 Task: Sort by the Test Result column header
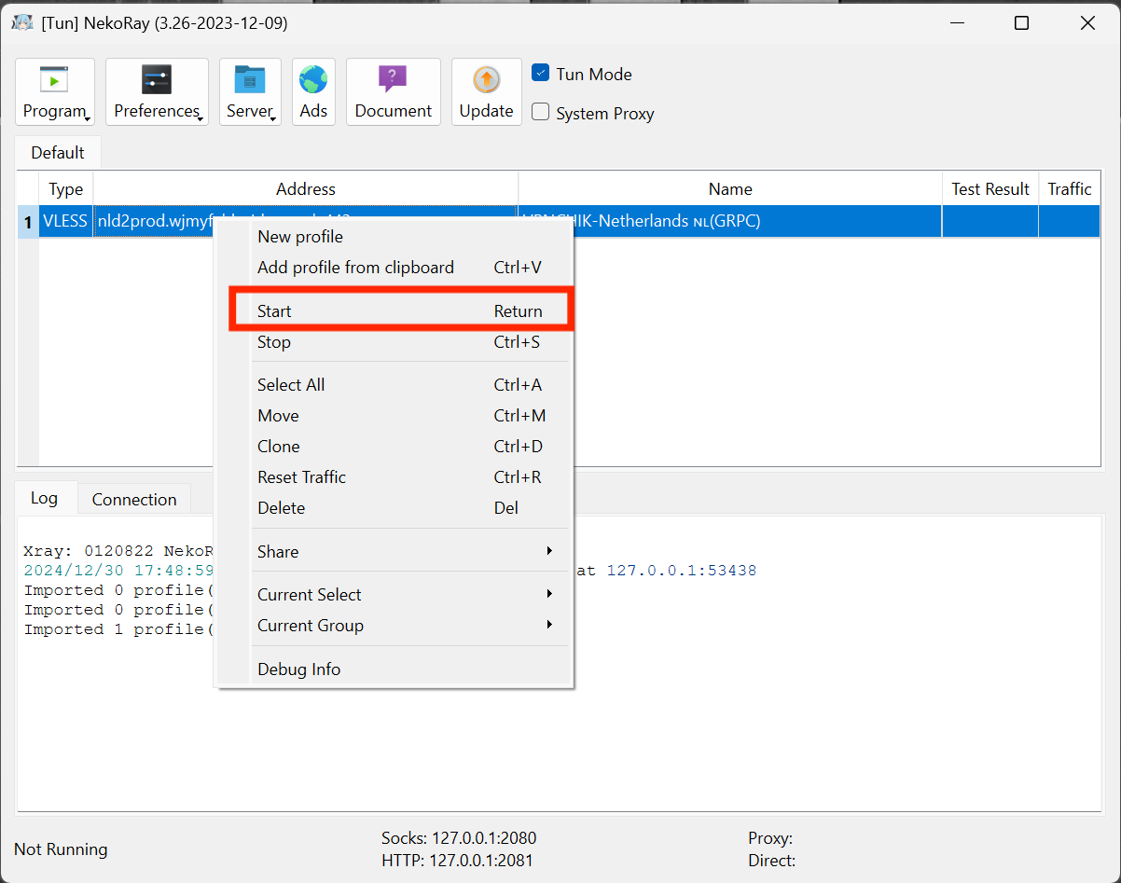click(x=990, y=189)
